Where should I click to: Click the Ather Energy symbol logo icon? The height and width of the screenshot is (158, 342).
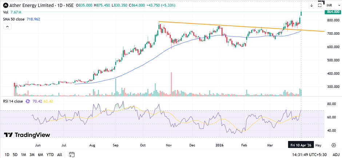tap(5, 5)
